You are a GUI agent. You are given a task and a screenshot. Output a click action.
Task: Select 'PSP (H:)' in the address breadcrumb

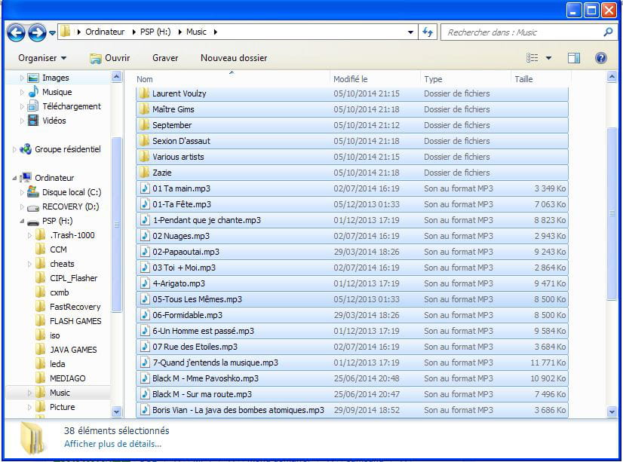coord(155,32)
